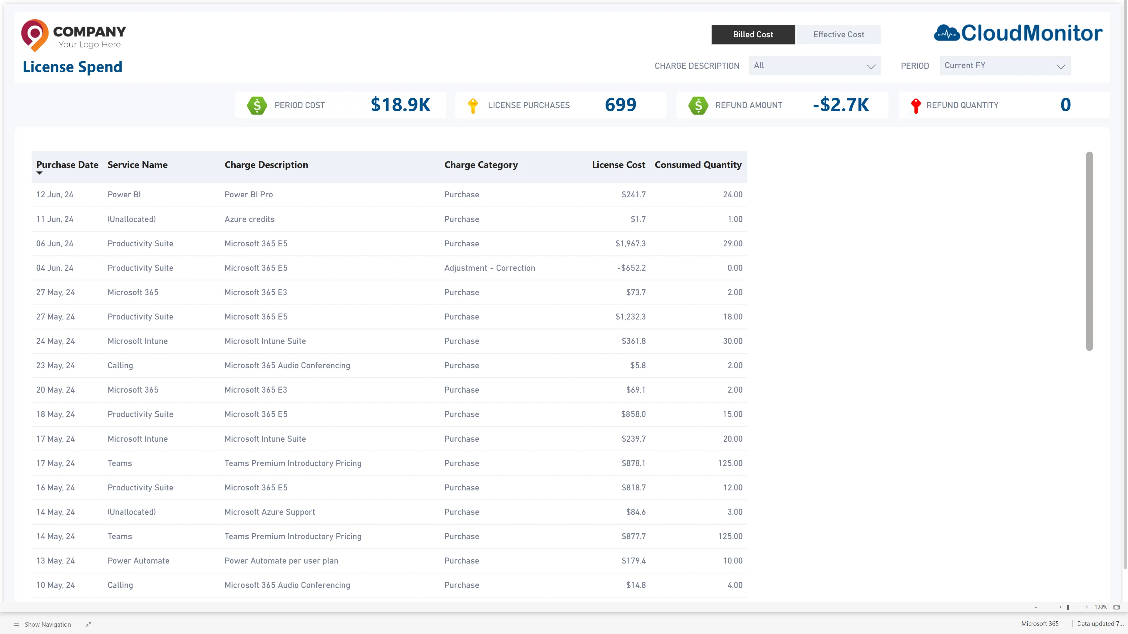Click the 30.00 consumed quantity cell

pyautogui.click(x=733, y=341)
